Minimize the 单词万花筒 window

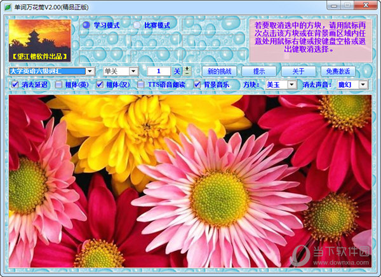[x=334, y=6]
